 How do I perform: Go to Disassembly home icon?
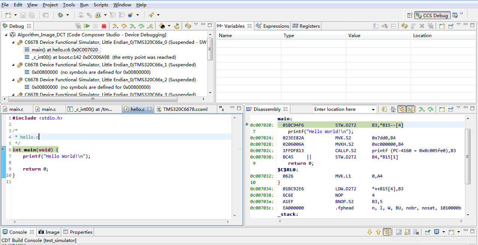(393, 109)
